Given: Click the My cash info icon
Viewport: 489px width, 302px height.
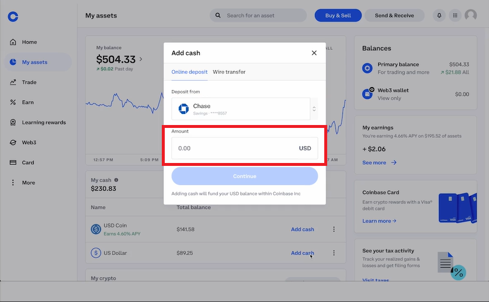Looking at the screenshot, I should 116,180.
